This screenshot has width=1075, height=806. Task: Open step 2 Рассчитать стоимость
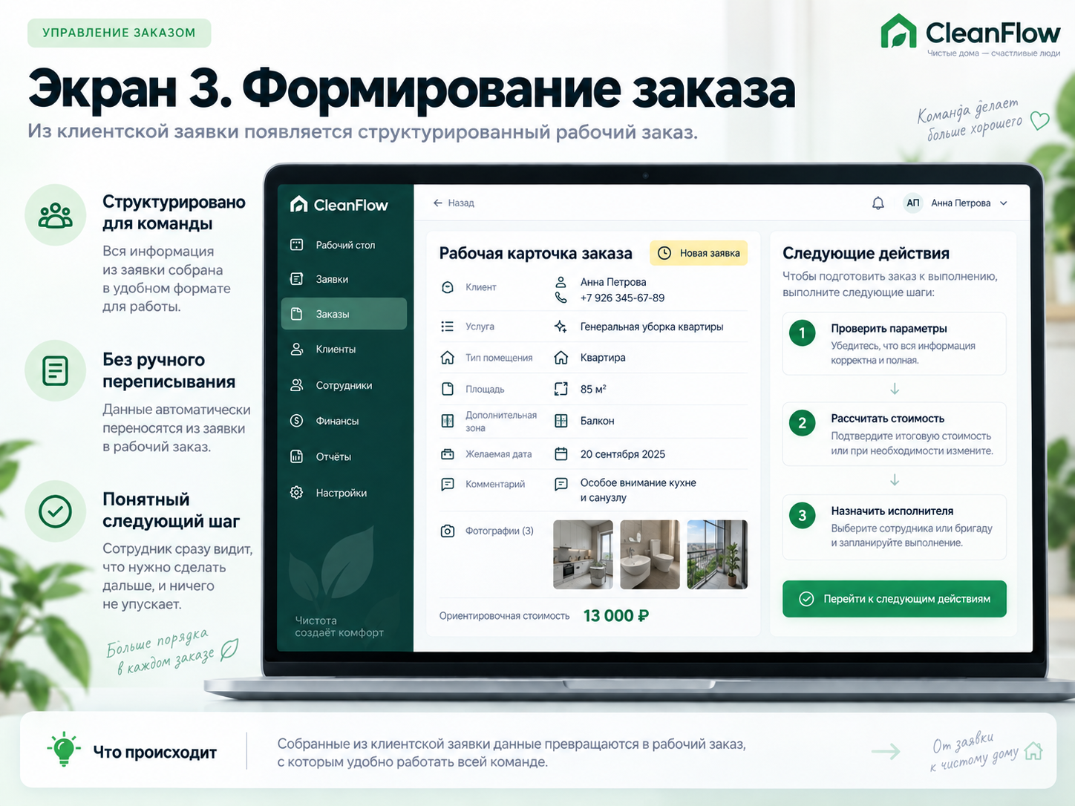(895, 434)
